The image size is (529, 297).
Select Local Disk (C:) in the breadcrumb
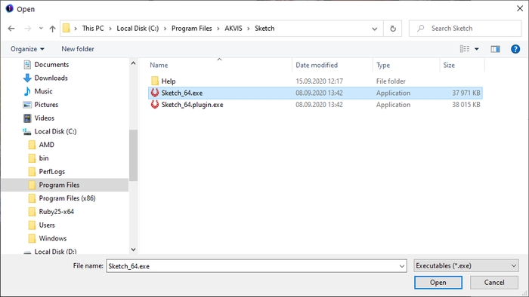pyautogui.click(x=138, y=28)
